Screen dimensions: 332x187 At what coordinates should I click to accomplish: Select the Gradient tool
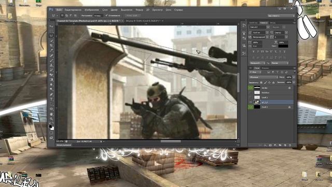[x=51, y=80]
